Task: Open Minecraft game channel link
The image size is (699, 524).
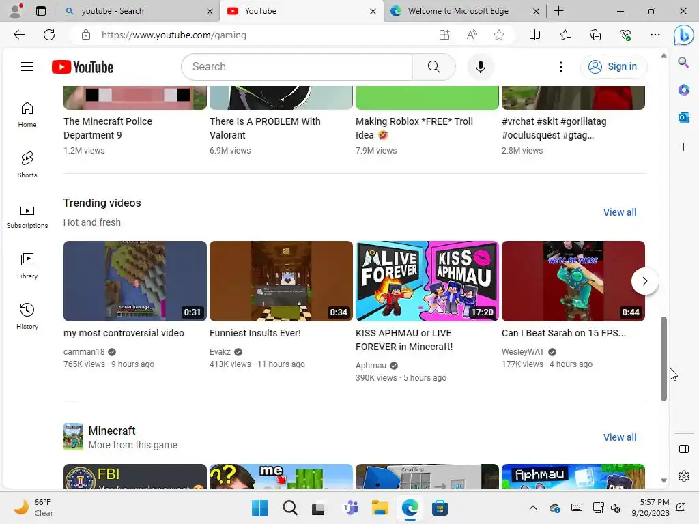Action: point(112,431)
